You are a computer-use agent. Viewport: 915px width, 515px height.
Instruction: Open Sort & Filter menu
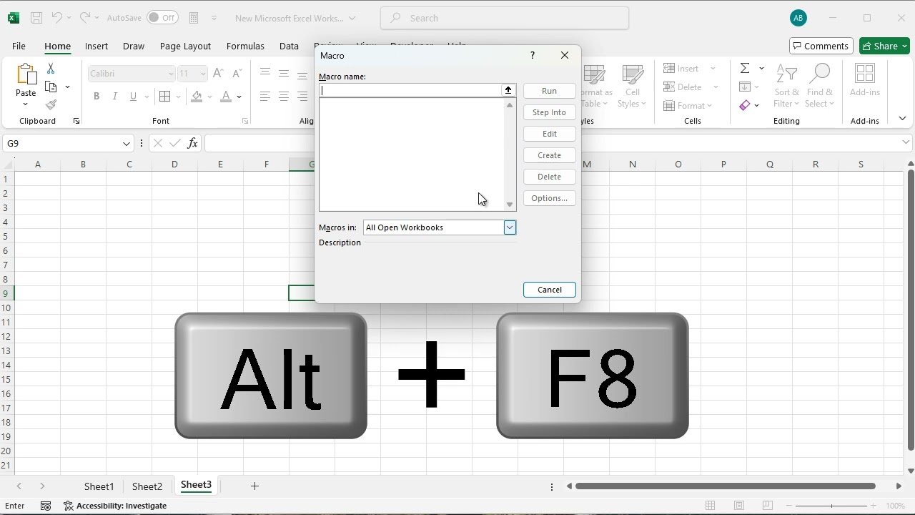coord(786,86)
